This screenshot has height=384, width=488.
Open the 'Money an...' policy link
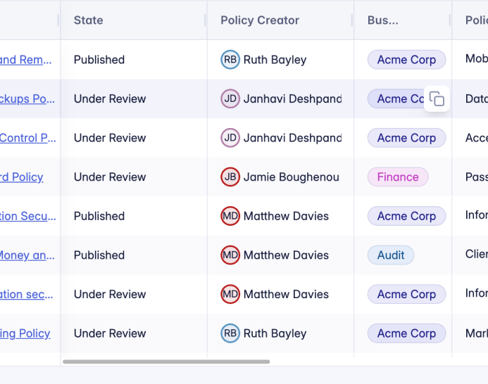pos(27,255)
